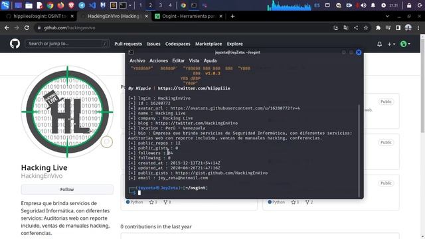Click the keyboard layout ES indicator
This screenshot has height=239, width=425.
[x=317, y=5]
